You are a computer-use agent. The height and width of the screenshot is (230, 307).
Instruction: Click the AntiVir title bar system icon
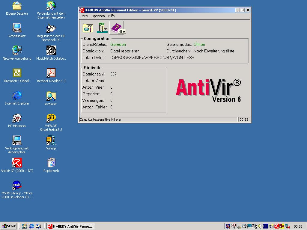[82, 10]
